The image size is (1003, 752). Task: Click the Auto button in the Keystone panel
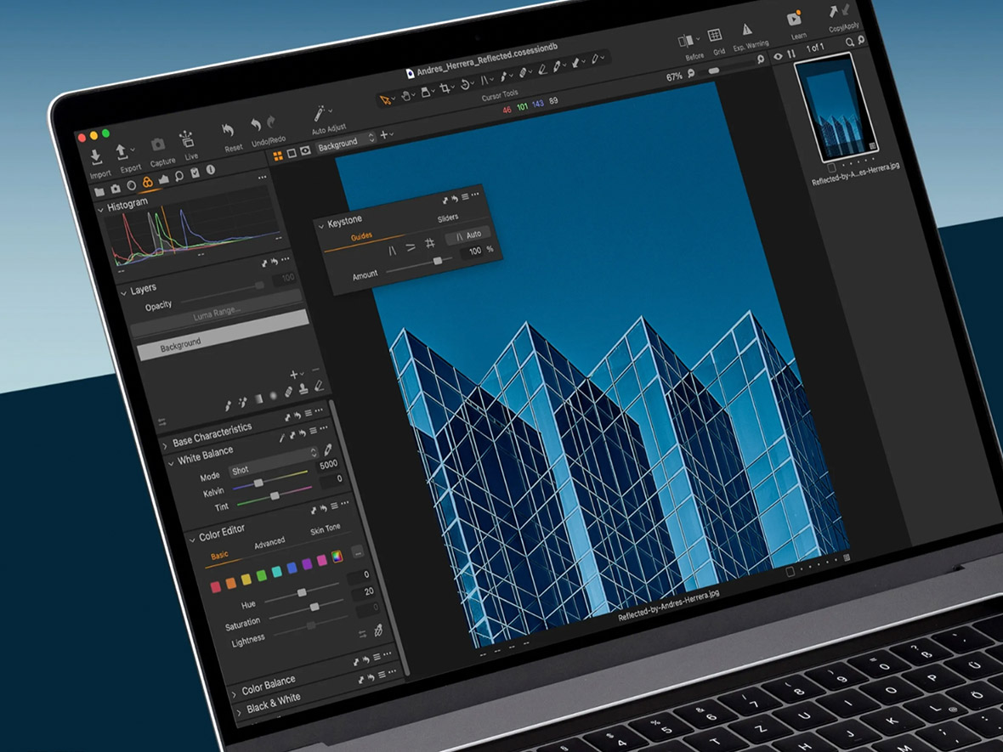click(x=473, y=235)
